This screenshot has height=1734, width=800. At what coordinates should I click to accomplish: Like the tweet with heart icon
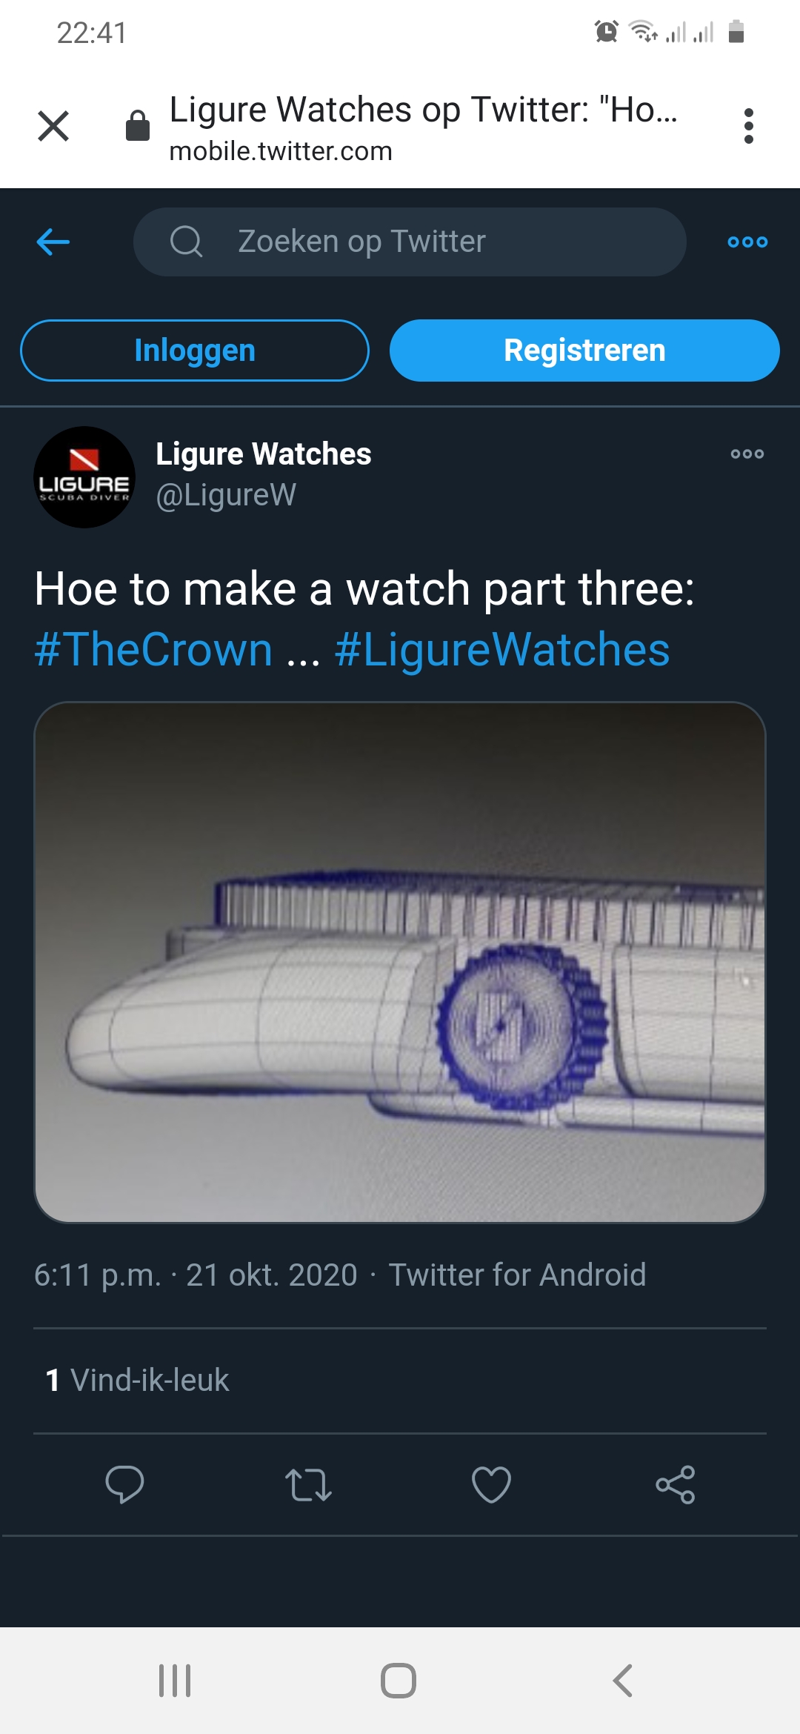click(x=492, y=1484)
